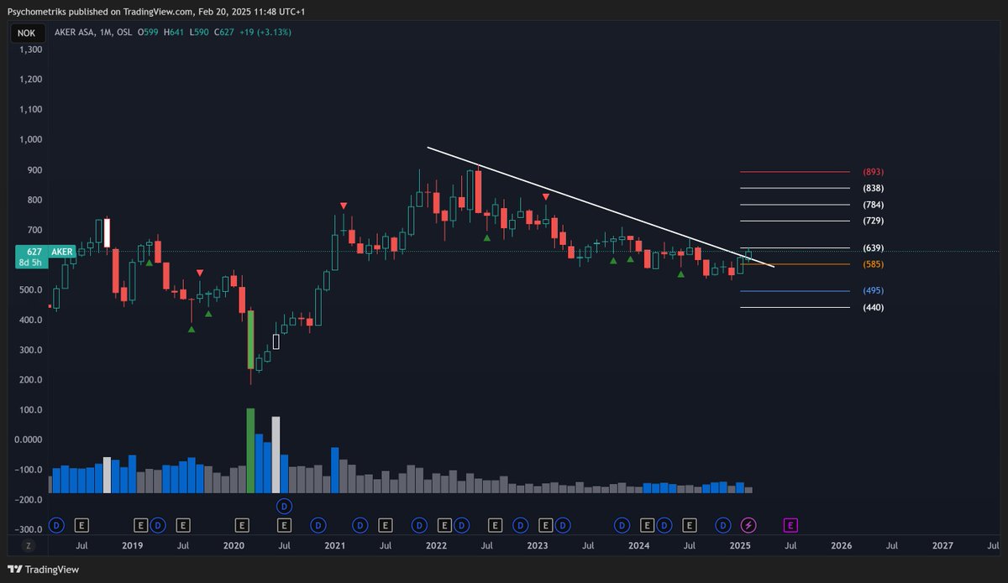Click the 1,300 price axis label

30,49
